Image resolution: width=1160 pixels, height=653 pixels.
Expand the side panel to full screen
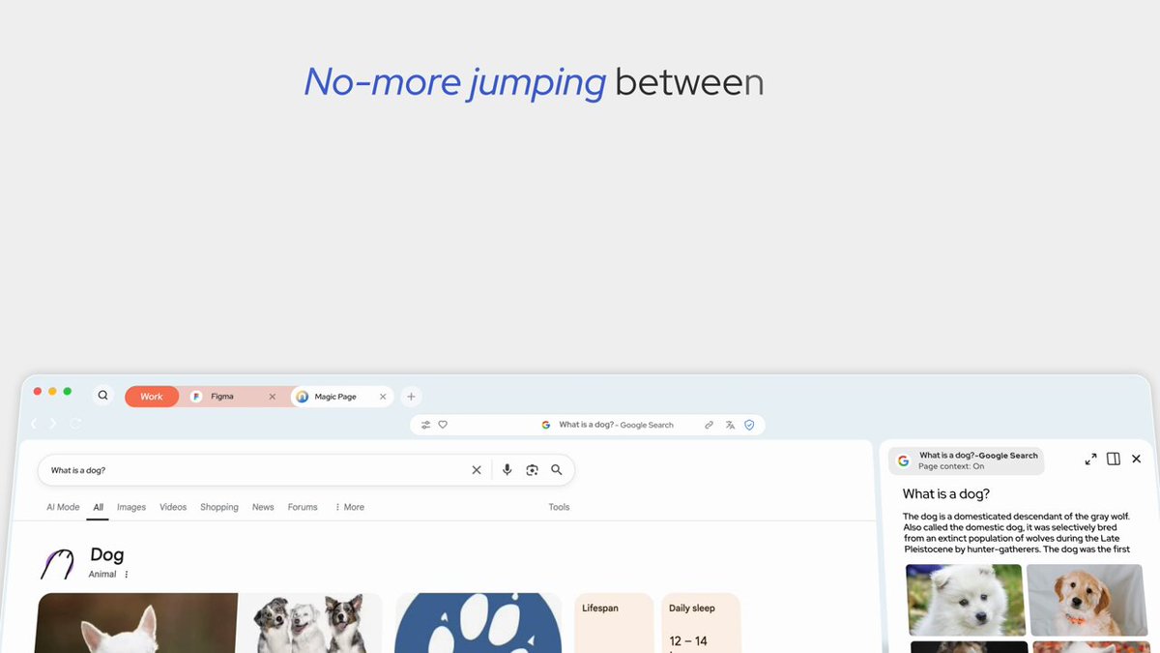tap(1090, 459)
